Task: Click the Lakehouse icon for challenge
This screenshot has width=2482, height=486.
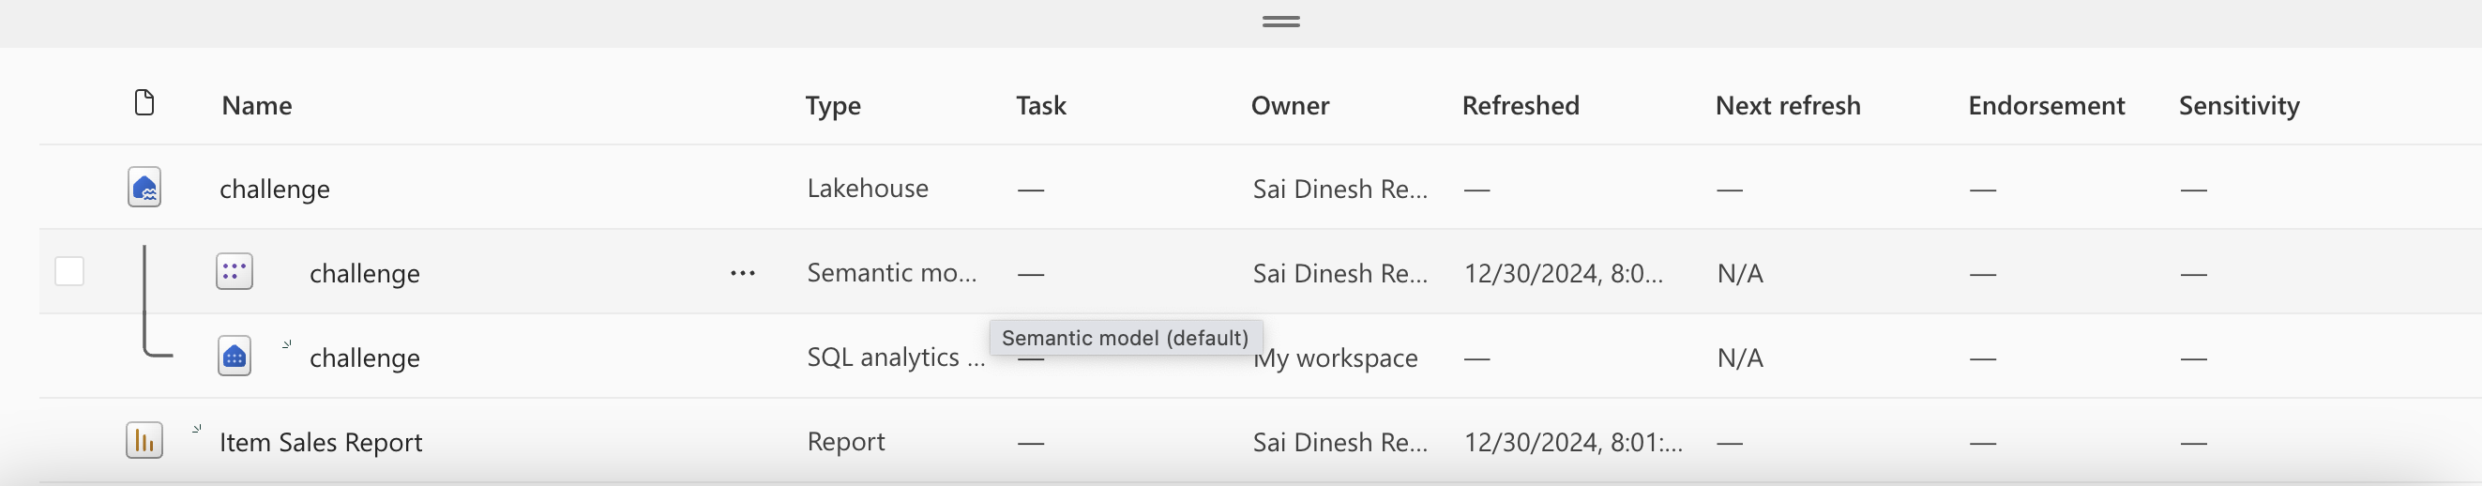Action: 144,187
